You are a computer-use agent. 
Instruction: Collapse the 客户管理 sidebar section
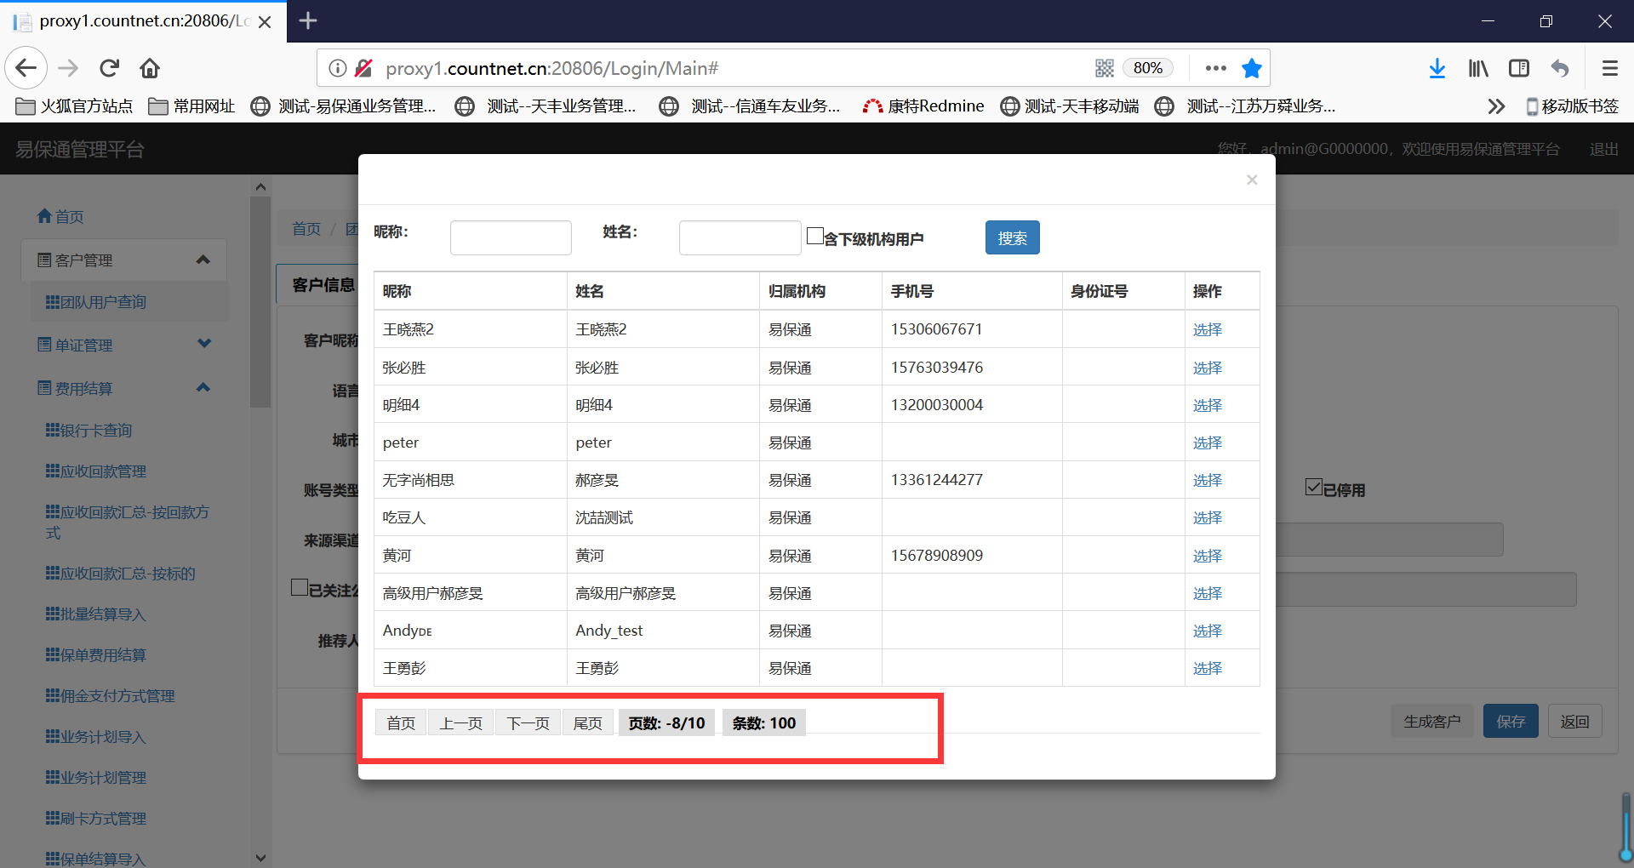(203, 260)
